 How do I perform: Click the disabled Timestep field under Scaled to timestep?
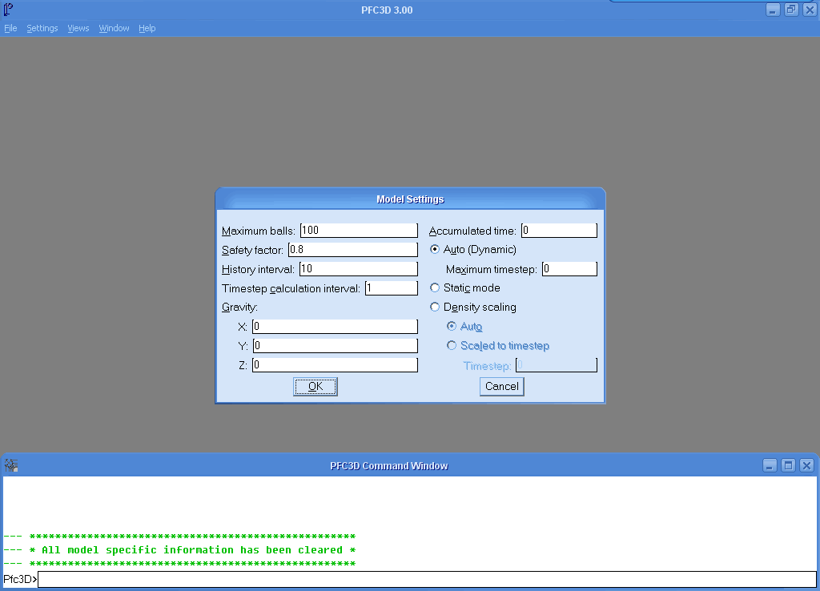coord(557,365)
